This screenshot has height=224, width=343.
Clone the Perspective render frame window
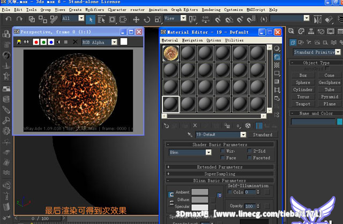[26, 42]
